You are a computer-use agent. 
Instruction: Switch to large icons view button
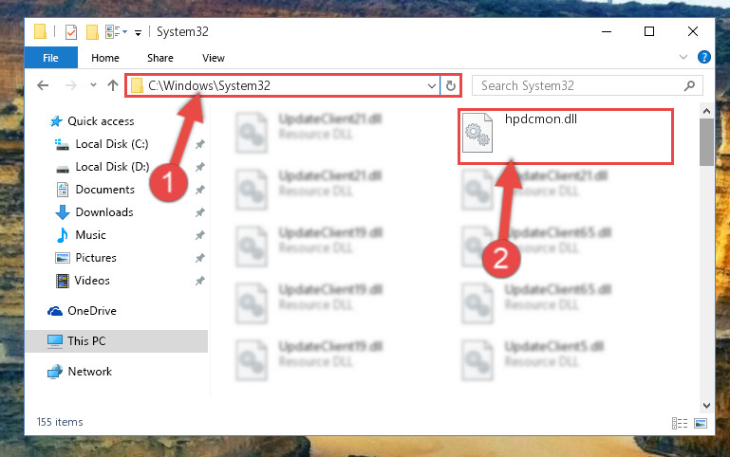tap(701, 423)
